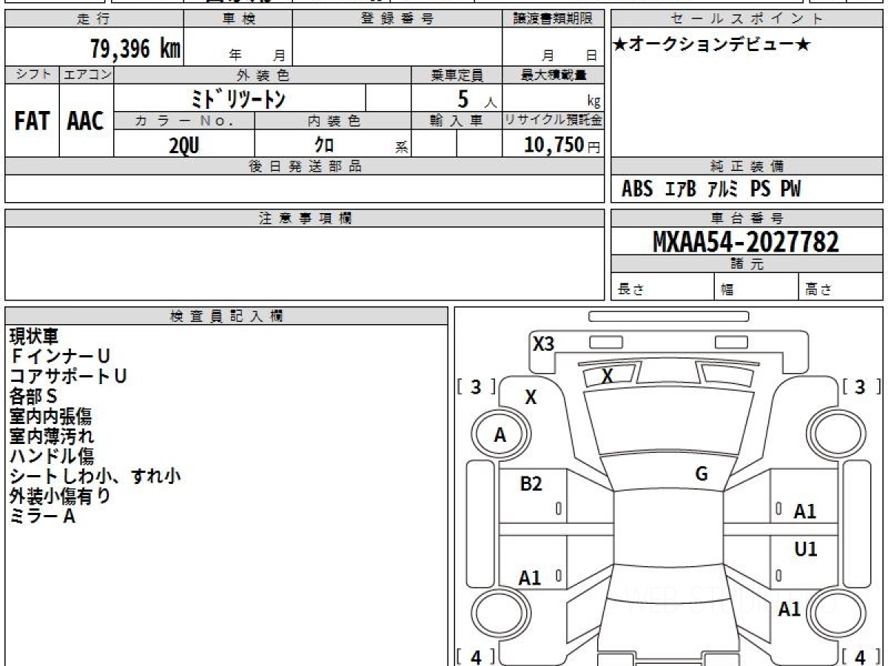Screen dimensions: 888x666
Task: Select the 検査員記入欄 section header
Action: coord(226,316)
